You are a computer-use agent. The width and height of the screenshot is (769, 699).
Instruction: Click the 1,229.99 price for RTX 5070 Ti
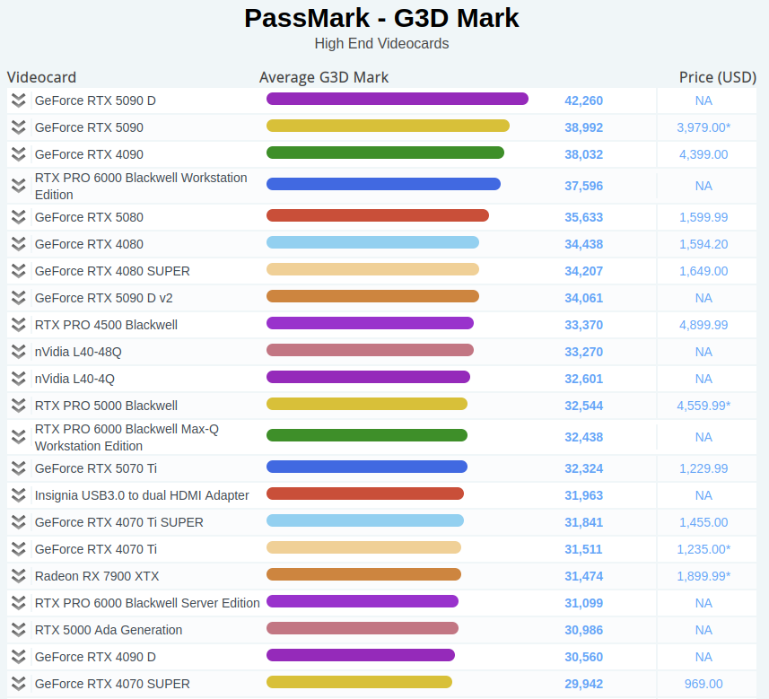[703, 468]
